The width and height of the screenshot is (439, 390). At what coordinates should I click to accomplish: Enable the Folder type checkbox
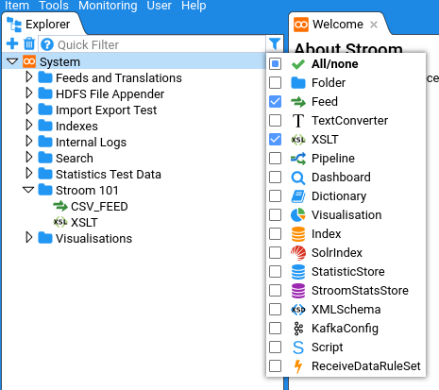[x=276, y=83]
